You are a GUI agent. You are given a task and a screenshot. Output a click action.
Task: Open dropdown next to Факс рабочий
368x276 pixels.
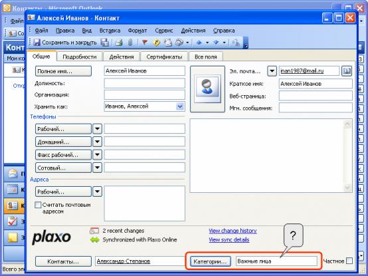(x=97, y=155)
